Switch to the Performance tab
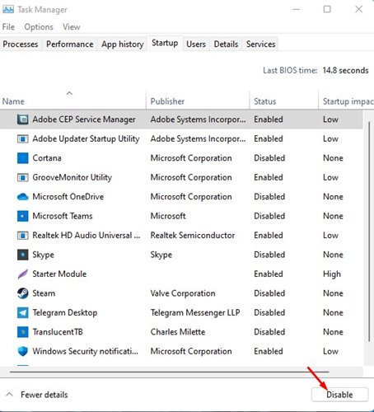The width and height of the screenshot is (374, 412). 70,44
